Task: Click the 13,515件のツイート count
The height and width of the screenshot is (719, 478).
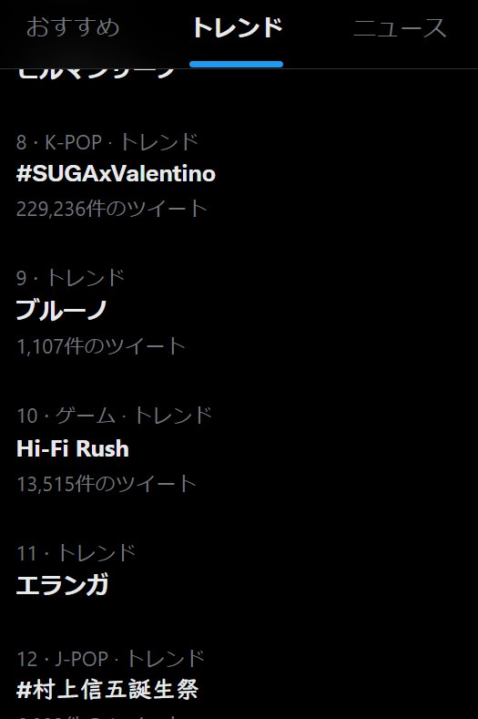Action: pos(107,484)
